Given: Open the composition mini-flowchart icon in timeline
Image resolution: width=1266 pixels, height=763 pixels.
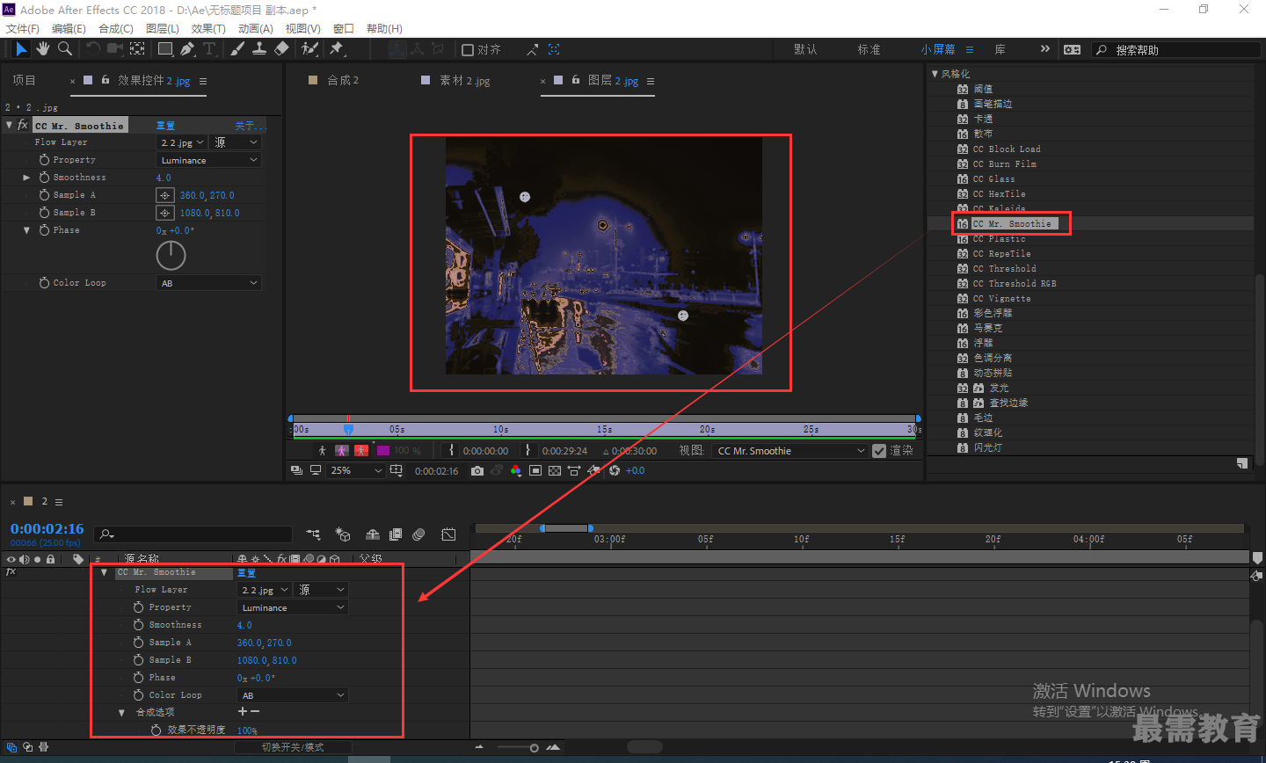Looking at the screenshot, I should [x=313, y=534].
